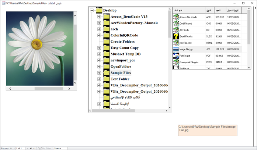
Task: Select the Mushref Temp DB folder label
Action: (x=125, y=54)
